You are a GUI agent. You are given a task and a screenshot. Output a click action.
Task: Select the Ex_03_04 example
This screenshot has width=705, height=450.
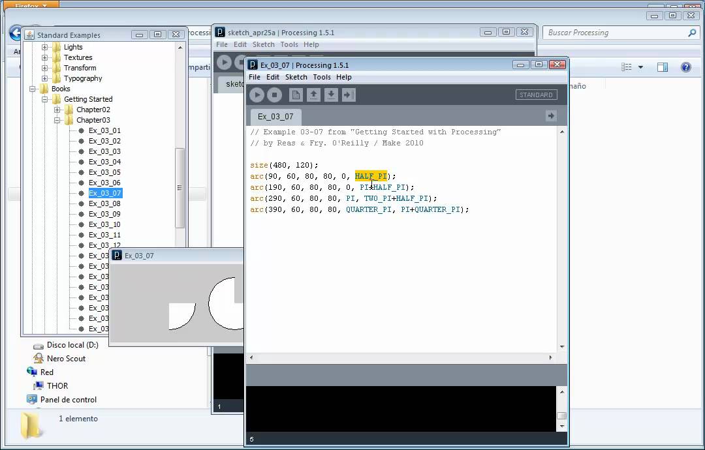coord(104,162)
